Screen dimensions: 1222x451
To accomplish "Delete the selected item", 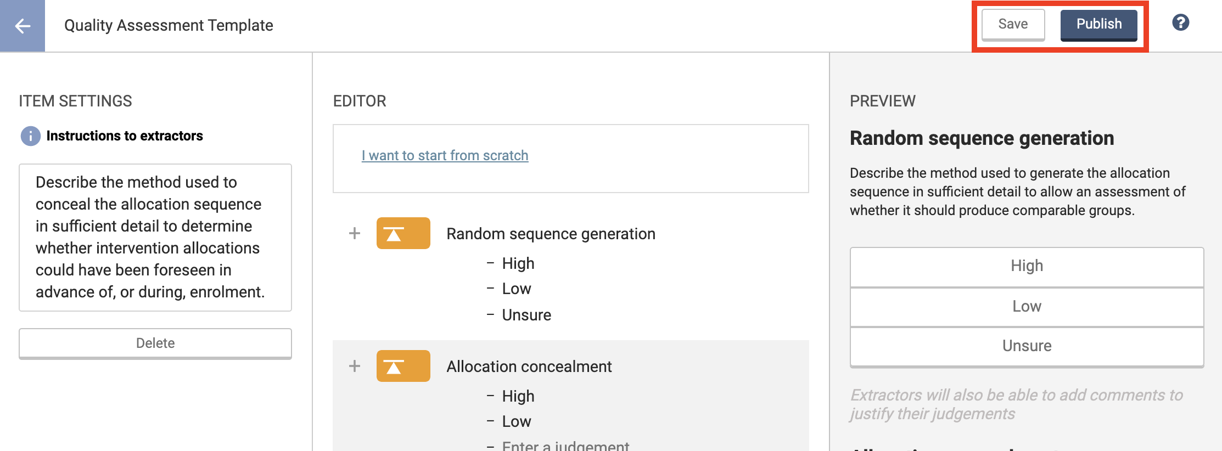I will coord(155,343).
